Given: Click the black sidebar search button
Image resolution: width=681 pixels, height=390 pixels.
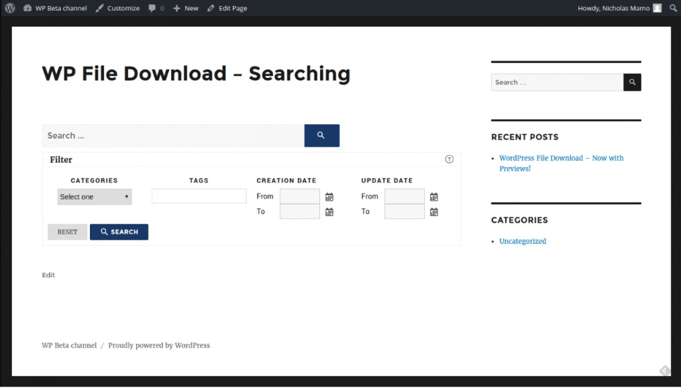Looking at the screenshot, I should point(632,82).
